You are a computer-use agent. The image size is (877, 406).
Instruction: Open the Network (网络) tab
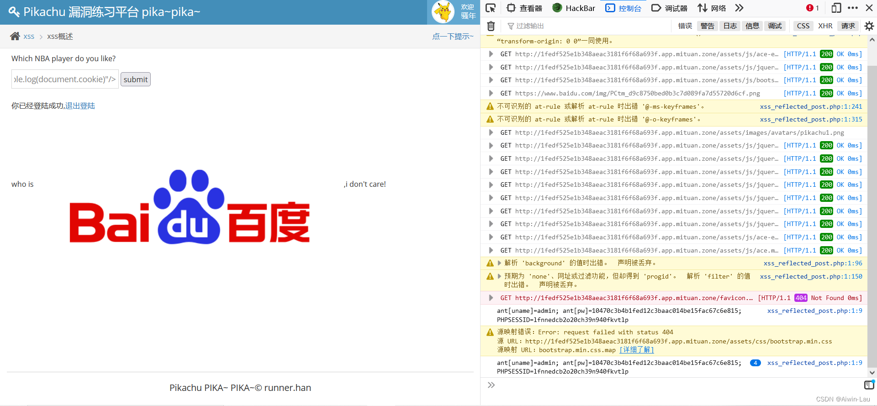tap(712, 8)
